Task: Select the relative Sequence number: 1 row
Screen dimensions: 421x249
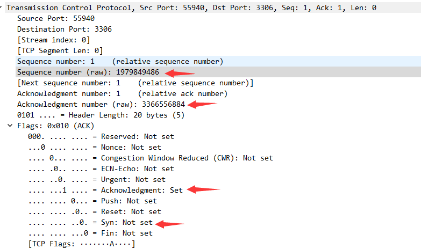Action: click(120, 61)
